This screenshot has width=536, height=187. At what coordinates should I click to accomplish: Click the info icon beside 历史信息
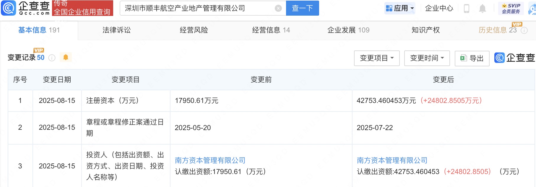[524, 30]
